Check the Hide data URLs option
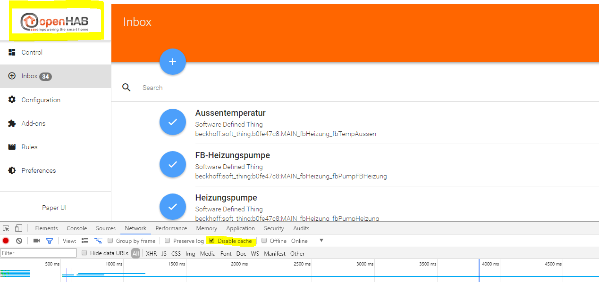This screenshot has width=599, height=282. coord(84,253)
